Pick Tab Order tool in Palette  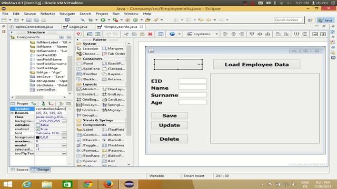[114, 54]
